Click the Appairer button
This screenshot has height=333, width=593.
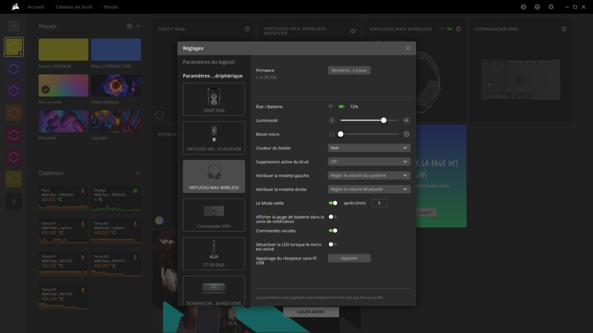point(349,258)
